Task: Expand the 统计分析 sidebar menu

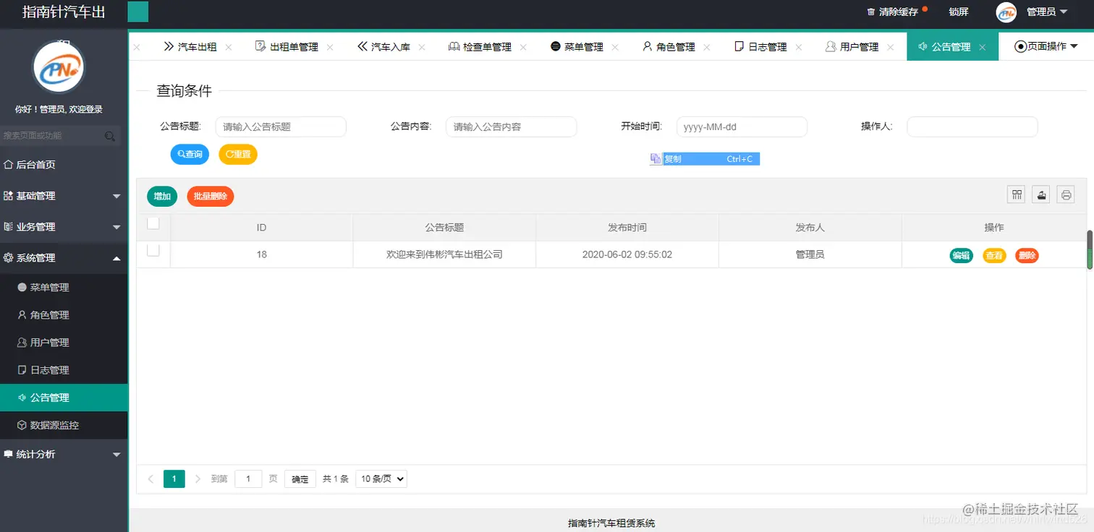Action: 64,455
